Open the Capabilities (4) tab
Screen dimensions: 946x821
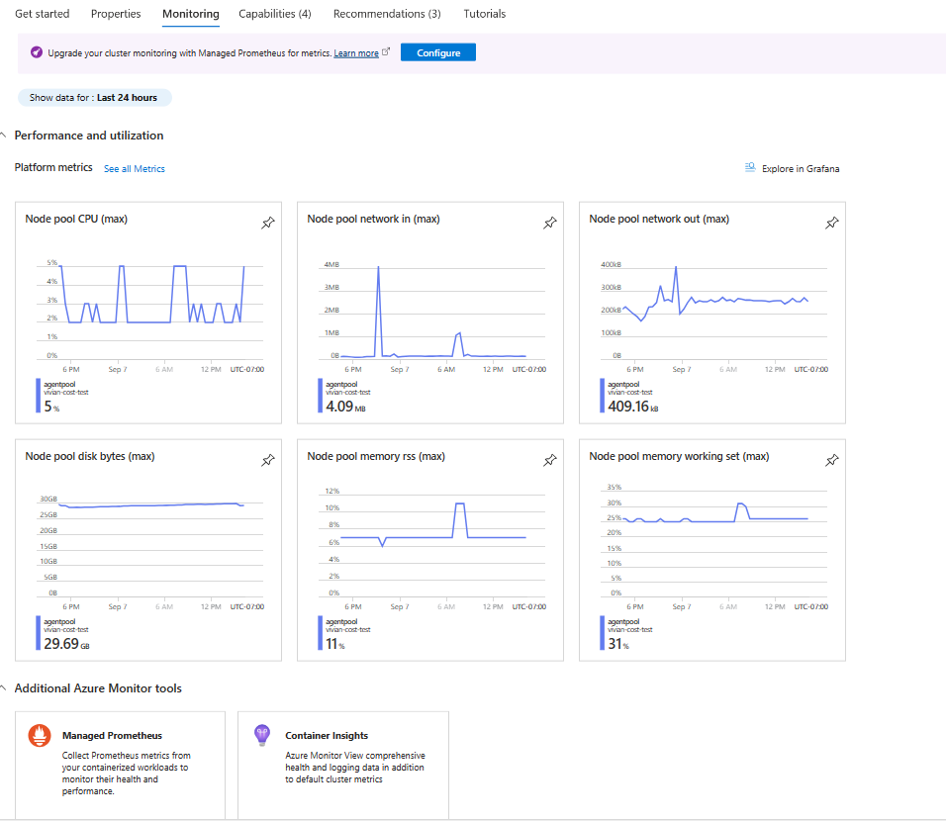[275, 14]
